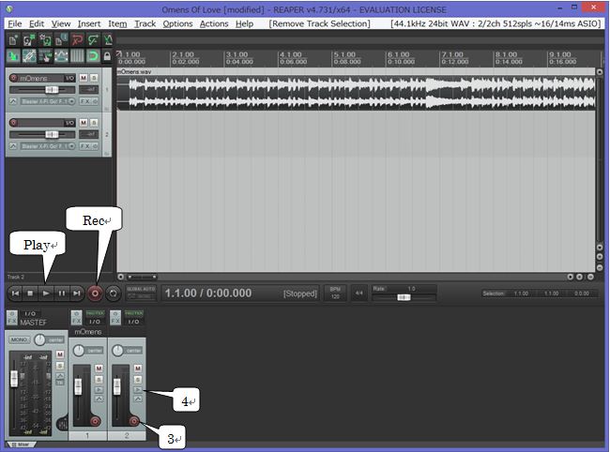Toggle MONO on the master channel
Screen dimensions: 610x452
(20, 339)
